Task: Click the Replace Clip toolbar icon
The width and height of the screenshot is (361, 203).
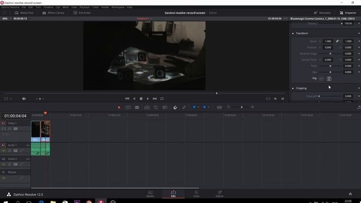Action: pos(165,107)
